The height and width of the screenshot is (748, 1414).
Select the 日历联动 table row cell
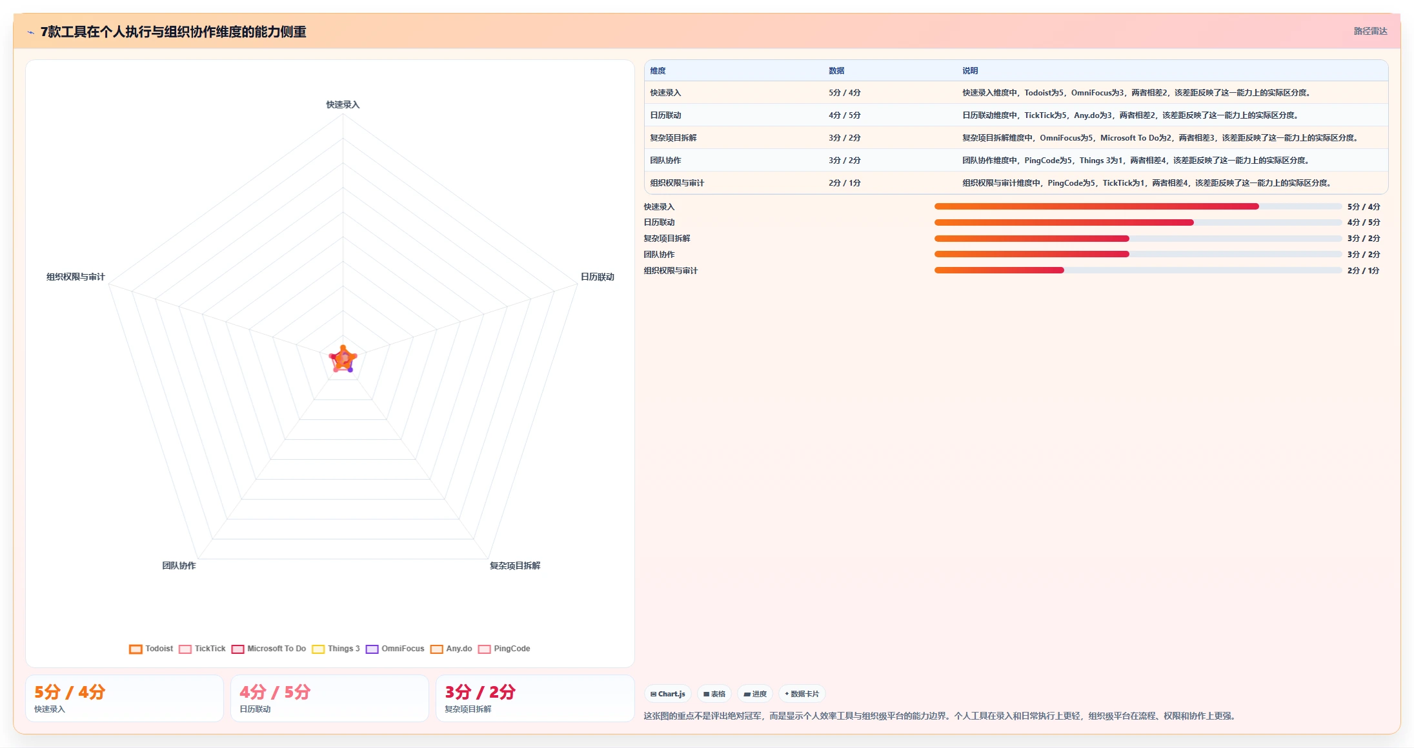click(665, 115)
